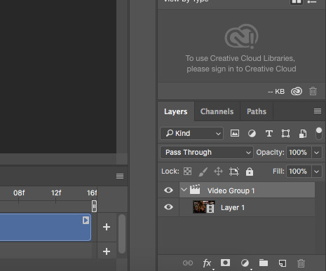Delete layer with Layers trash icon

301,263
